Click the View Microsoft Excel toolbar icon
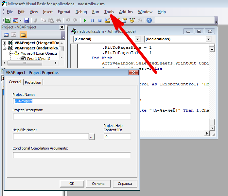228x196 pixels. tap(8, 20)
